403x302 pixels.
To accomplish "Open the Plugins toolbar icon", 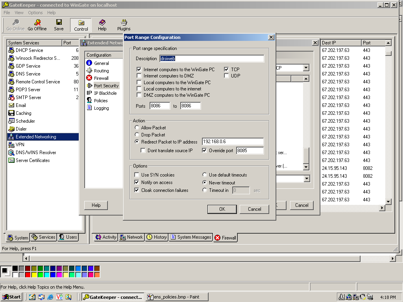I will [x=124, y=25].
